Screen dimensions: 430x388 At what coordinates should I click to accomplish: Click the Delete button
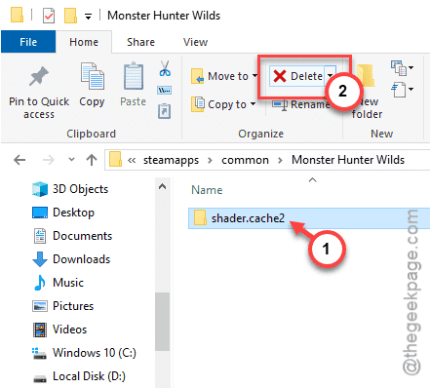297,76
